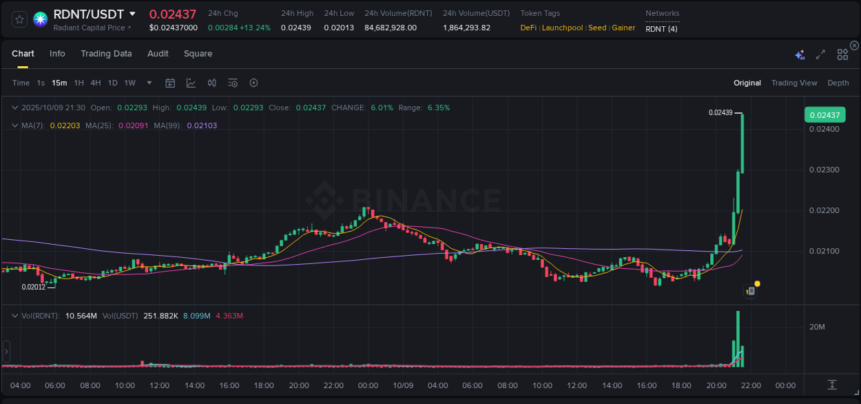Select the Trading View chart mode
The image size is (861, 404).
coord(794,83)
